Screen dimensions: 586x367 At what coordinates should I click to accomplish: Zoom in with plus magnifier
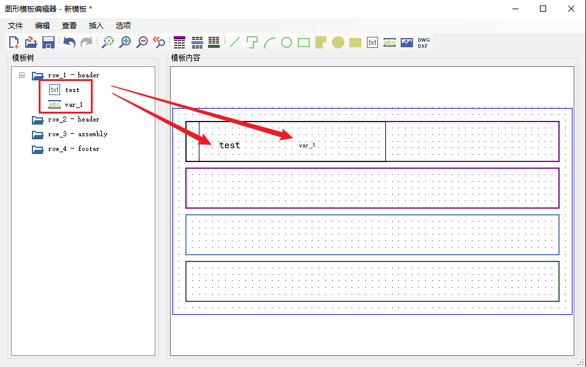[x=125, y=42]
